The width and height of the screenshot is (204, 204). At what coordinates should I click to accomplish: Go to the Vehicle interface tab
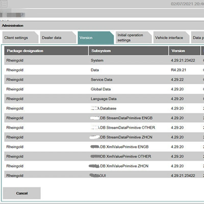[x=171, y=37]
